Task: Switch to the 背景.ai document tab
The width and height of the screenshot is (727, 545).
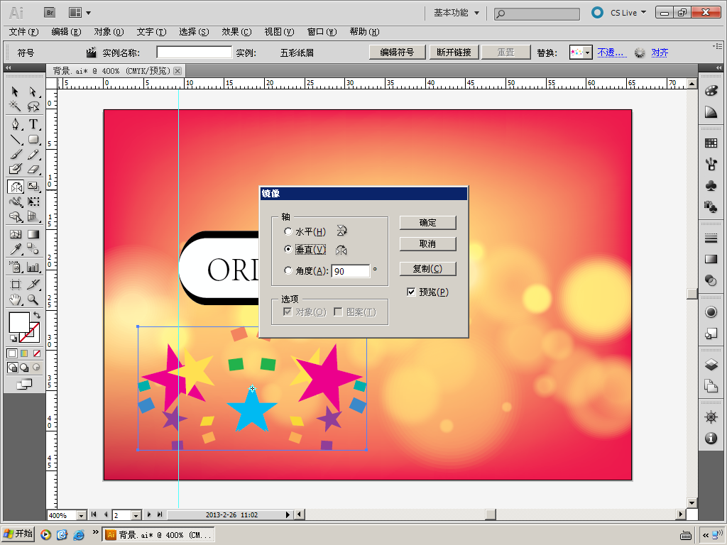Action: [111, 71]
